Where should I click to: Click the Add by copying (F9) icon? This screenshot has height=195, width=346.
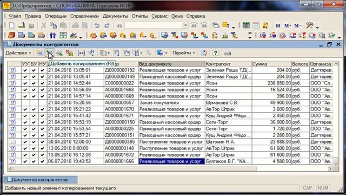click(x=49, y=53)
